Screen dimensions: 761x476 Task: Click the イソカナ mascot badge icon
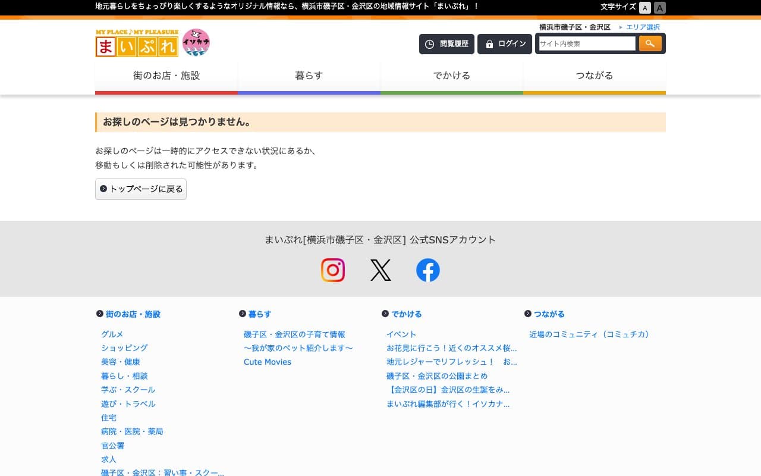196,42
